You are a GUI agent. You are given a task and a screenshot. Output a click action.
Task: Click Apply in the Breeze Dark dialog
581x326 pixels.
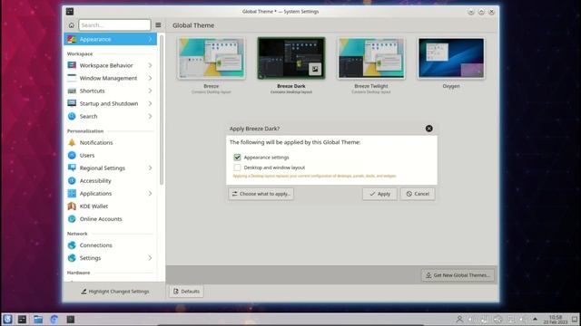tap(379, 194)
